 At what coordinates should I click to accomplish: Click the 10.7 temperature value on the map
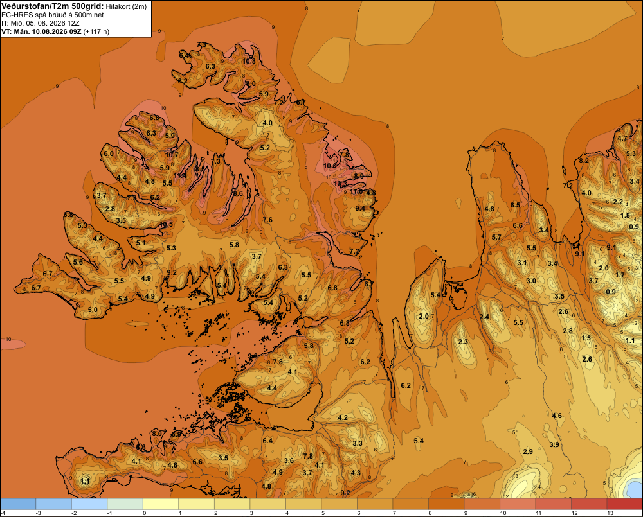point(172,155)
